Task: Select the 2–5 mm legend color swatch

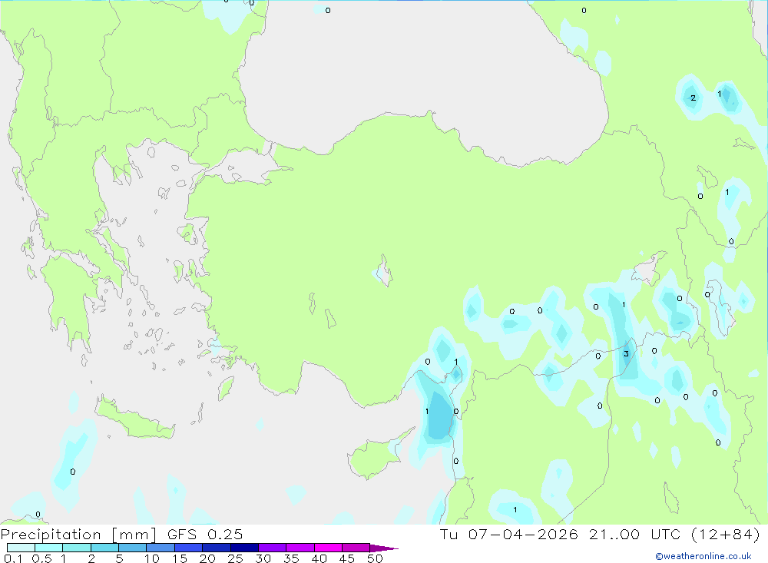Action: [x=104, y=548]
